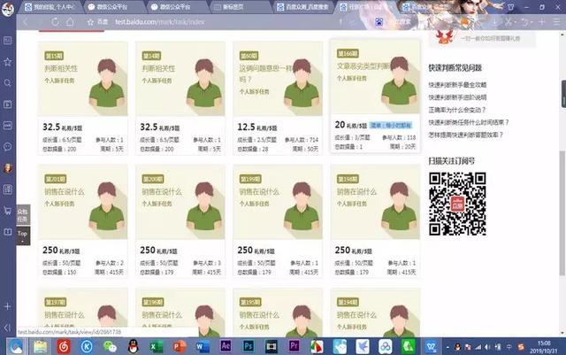Open Word from the taskbar
Image resolution: width=566 pixels, height=355 pixels.
pos(202,344)
